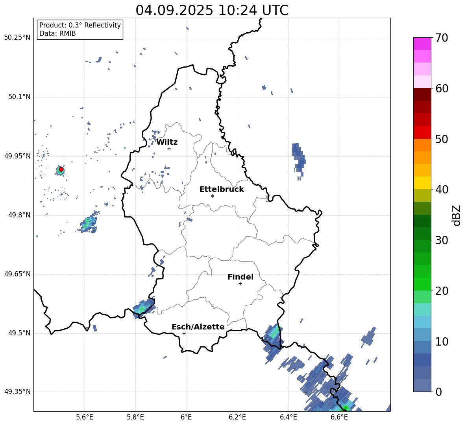Click the 49.8°N latitude label

click(19, 215)
